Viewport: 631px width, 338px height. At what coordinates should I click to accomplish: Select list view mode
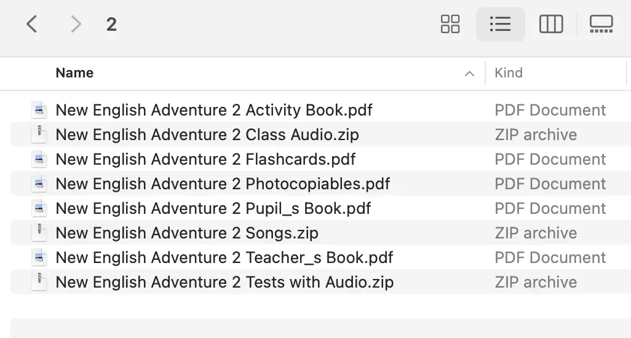[x=500, y=24]
